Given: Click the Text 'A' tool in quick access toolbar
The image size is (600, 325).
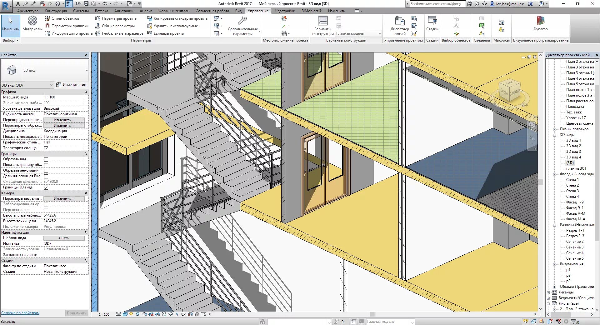Looking at the screenshot, I should click(18, 4).
